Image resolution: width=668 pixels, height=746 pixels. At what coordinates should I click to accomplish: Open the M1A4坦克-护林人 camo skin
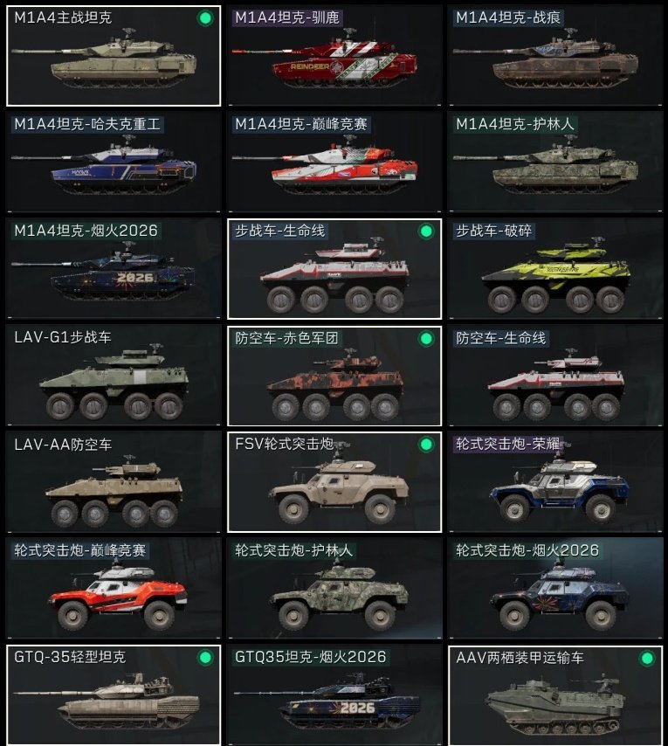[x=555, y=162]
